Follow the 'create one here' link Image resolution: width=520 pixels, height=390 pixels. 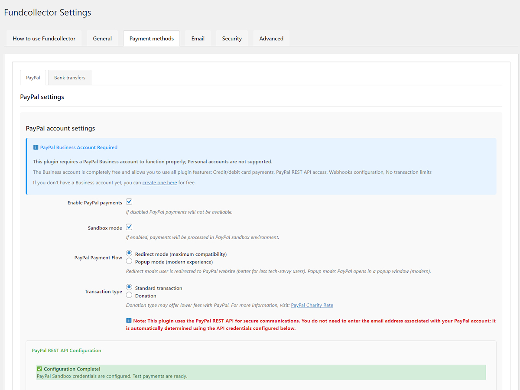(x=159, y=183)
